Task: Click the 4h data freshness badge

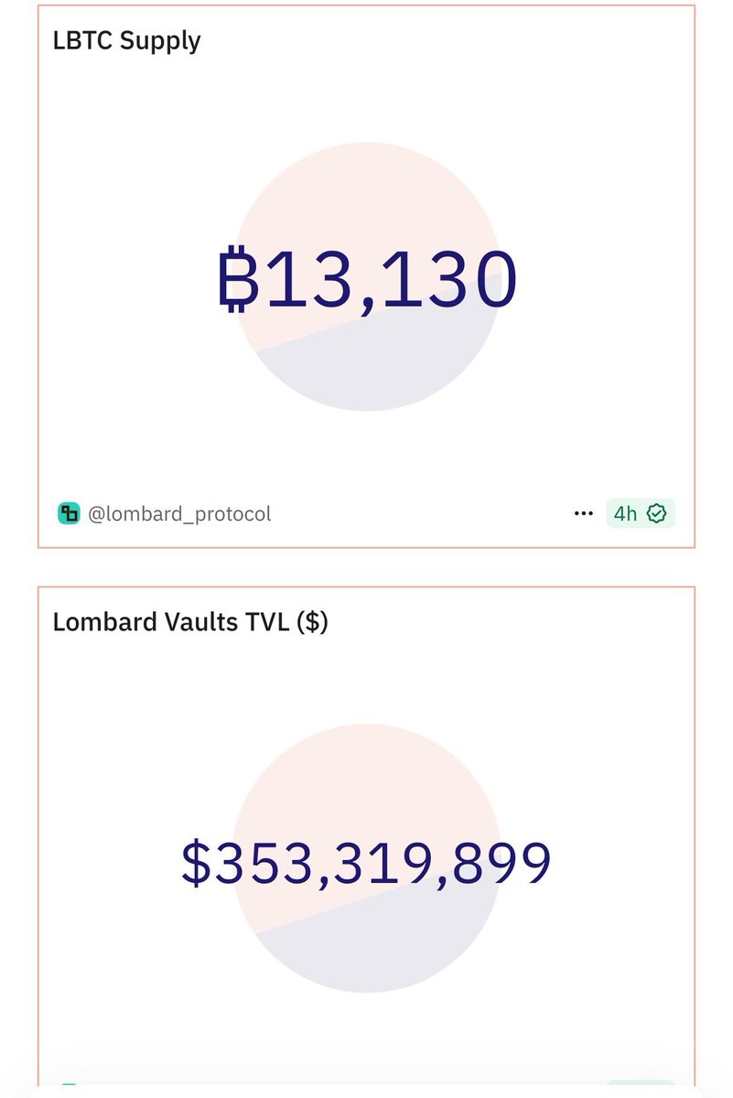Action: (x=641, y=513)
